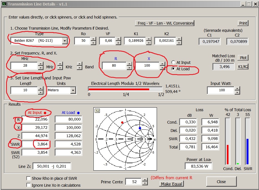This screenshot has height=190, width=259.
Task: Click the MHz frequency input field
Action: click(x=24, y=66)
